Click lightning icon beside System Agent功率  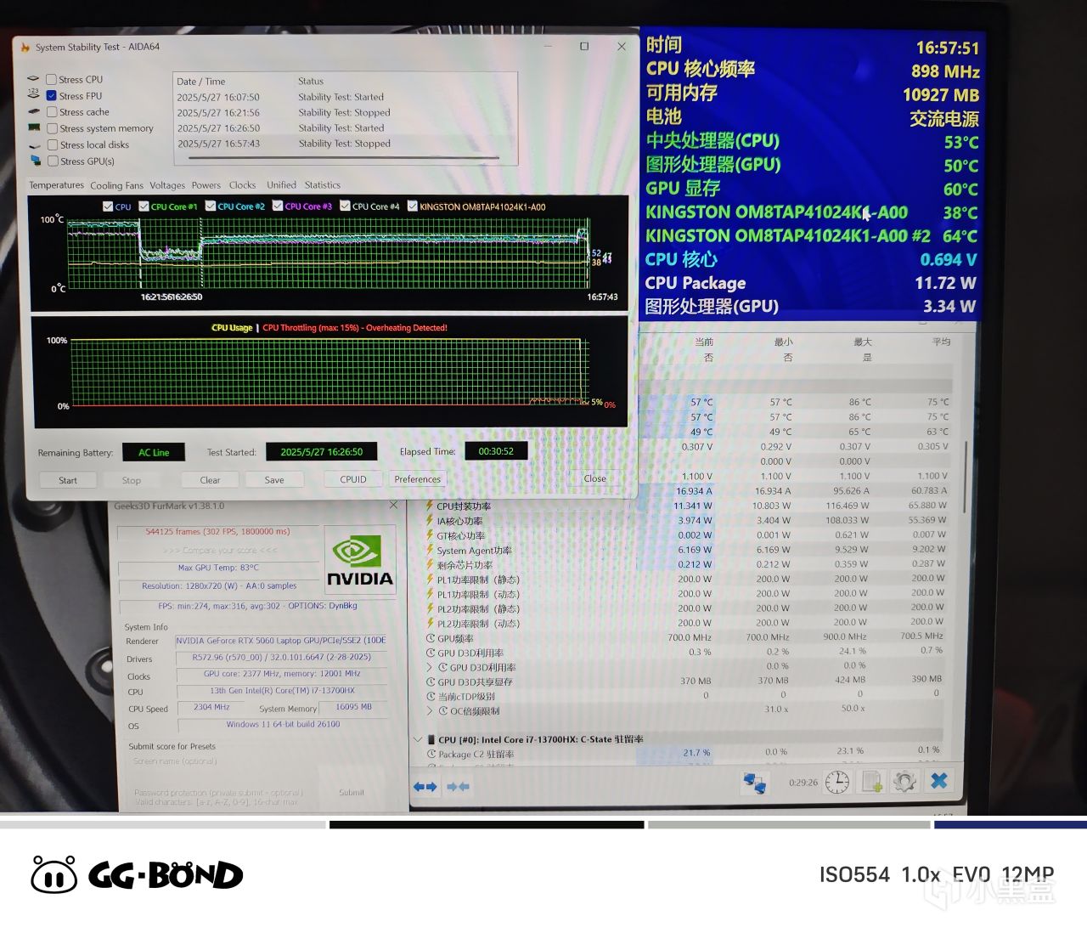(430, 550)
